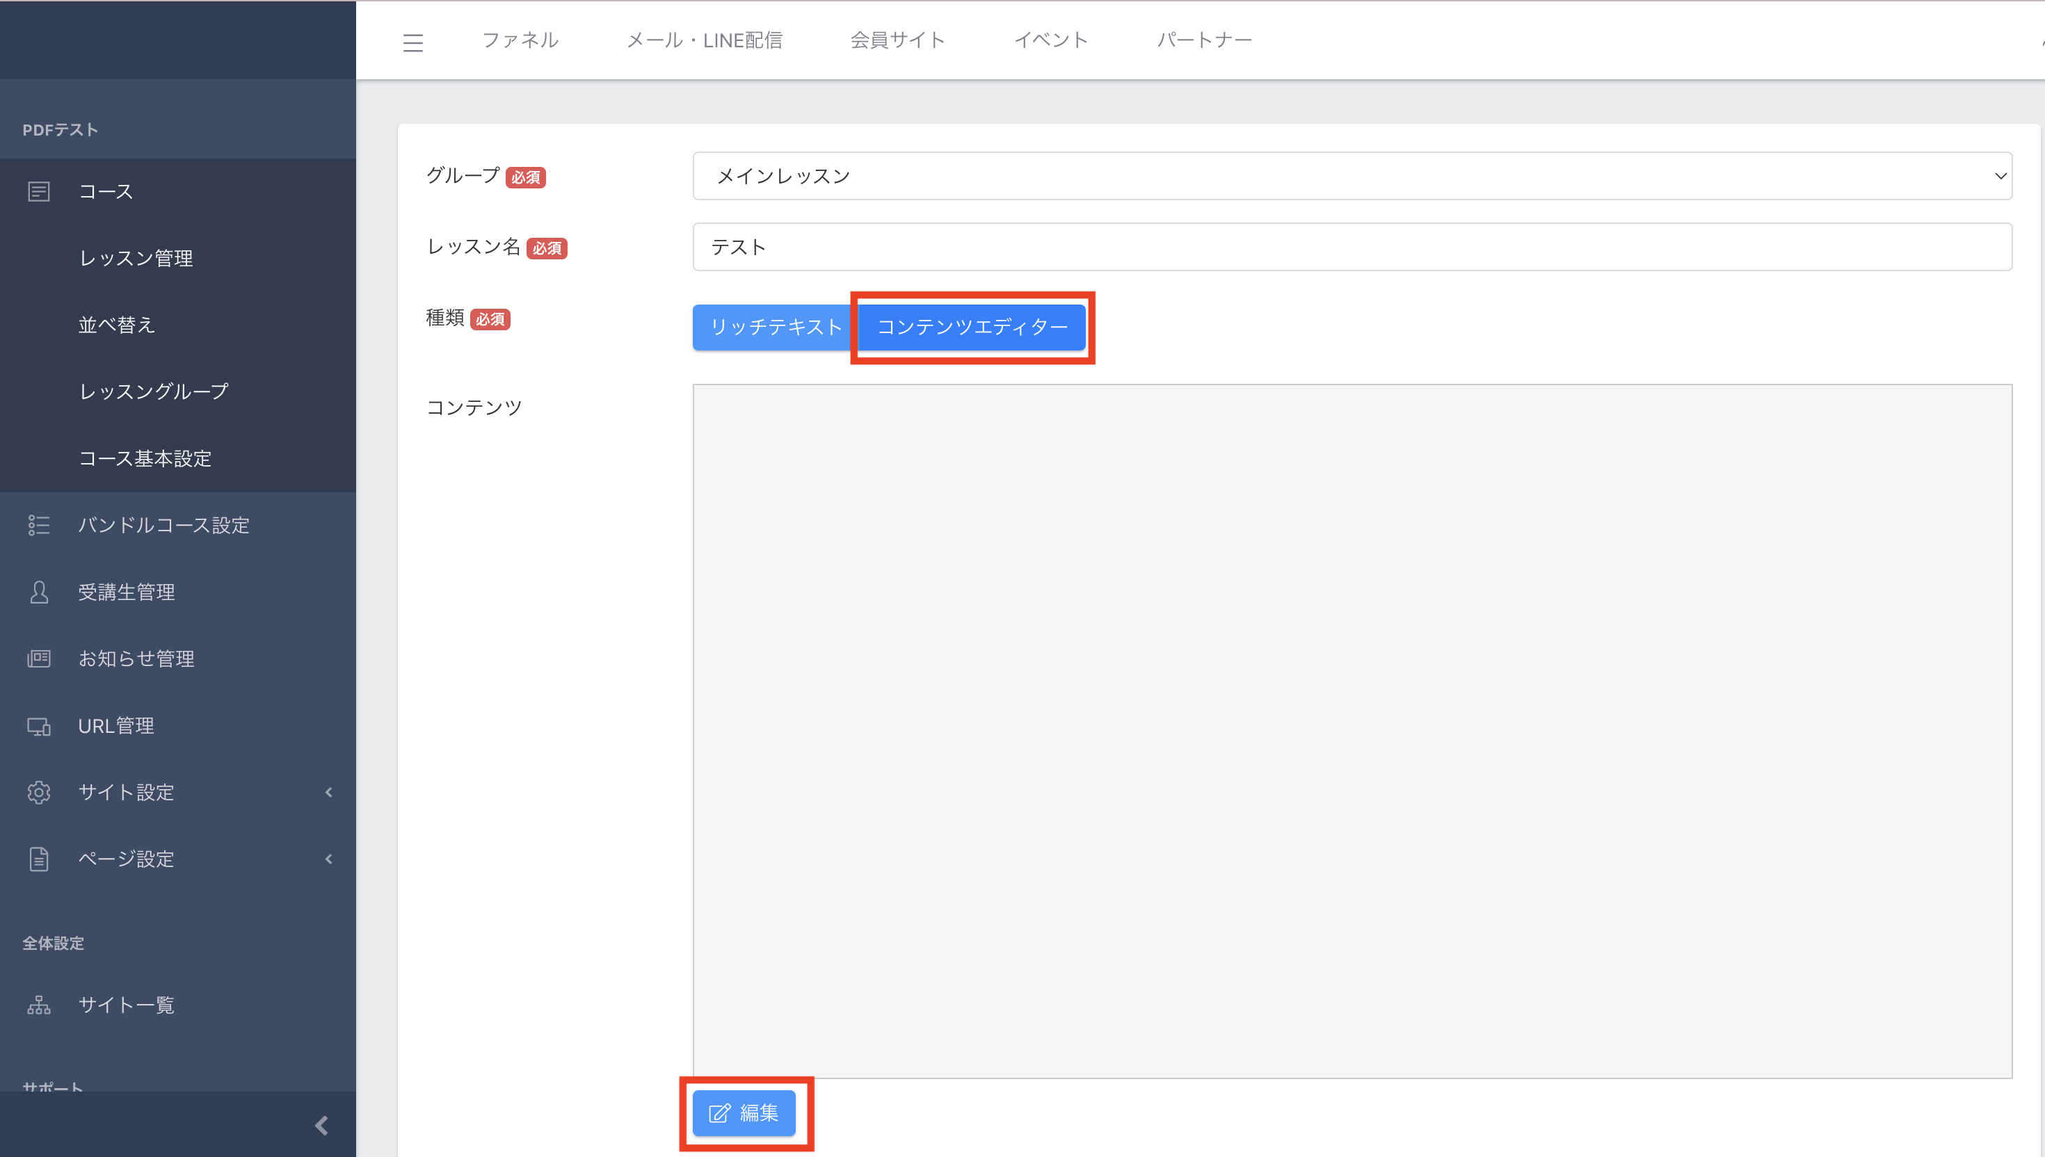Image resolution: width=2045 pixels, height=1157 pixels.
Task: Select リッチテキスト content type
Action: [775, 327]
